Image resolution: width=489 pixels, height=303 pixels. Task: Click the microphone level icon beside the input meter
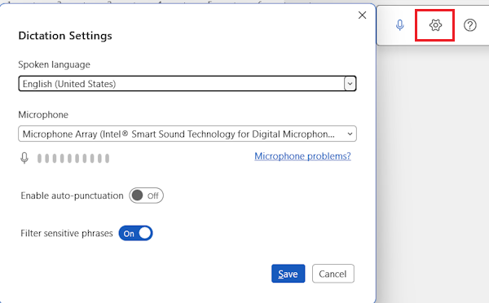(x=24, y=158)
